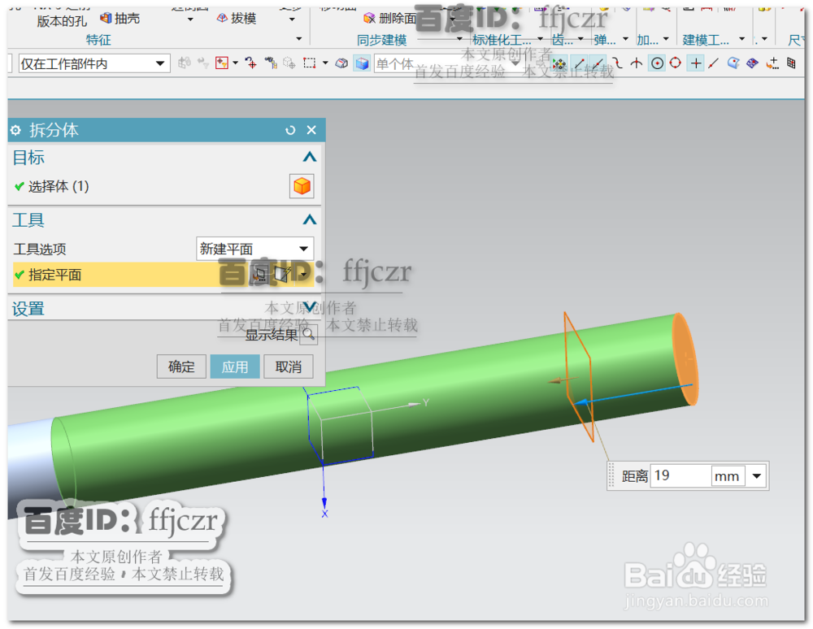This screenshot has height=629, width=813.
Task: Click the inferred plane icon in 指定平面 row
Action: pyautogui.click(x=284, y=274)
